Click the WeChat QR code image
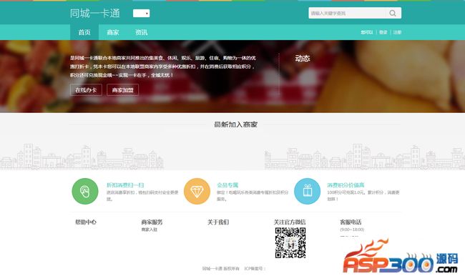 [x=290, y=243]
